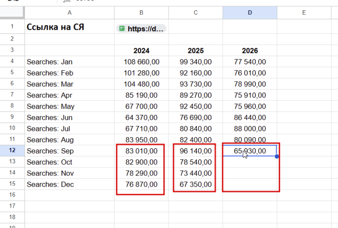The width and height of the screenshot is (338, 228).
Task: Select row 16 header
Action: pyautogui.click(x=12, y=195)
